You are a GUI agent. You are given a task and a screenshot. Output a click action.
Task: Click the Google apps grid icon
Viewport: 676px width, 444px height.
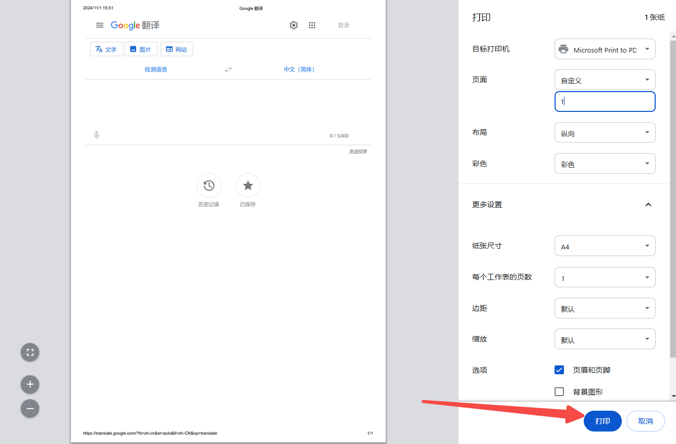pos(312,25)
